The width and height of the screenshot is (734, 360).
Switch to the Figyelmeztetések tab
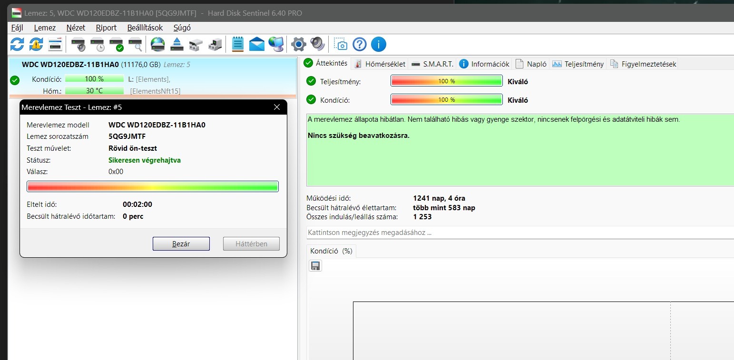tap(643, 64)
